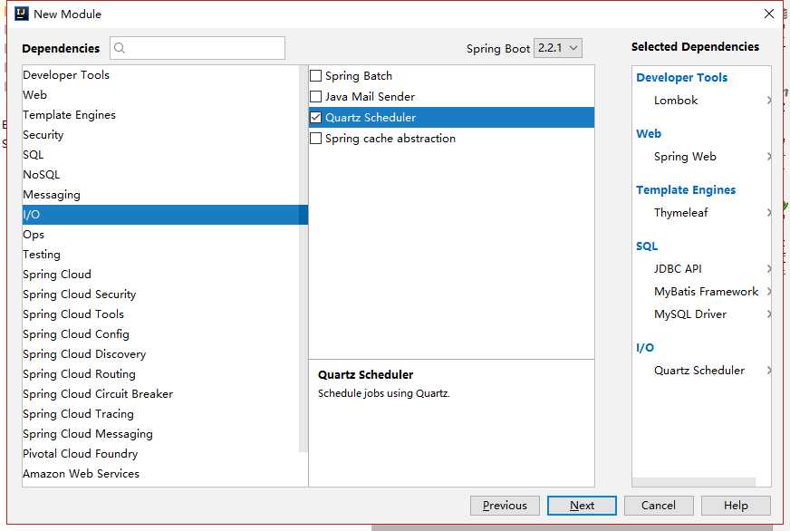The image size is (790, 531).
Task: Click the Previous button
Action: click(x=505, y=506)
